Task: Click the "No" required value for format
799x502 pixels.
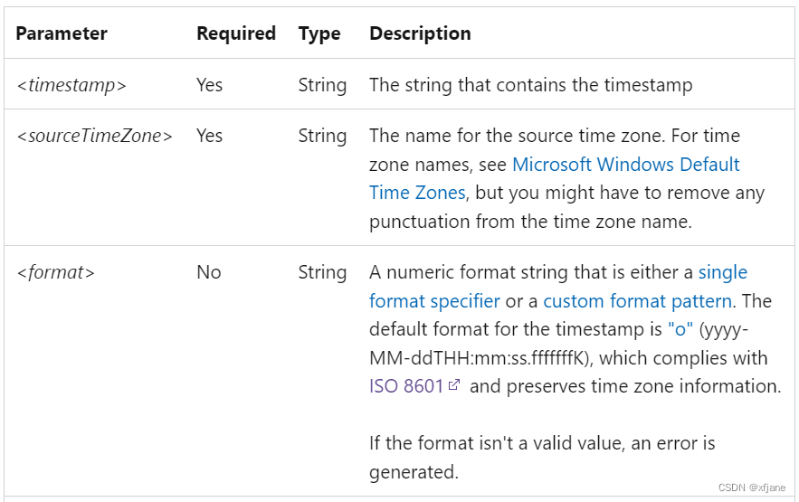Action: [x=208, y=272]
